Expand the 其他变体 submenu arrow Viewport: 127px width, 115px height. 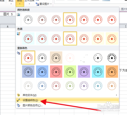click(x=117, y=95)
